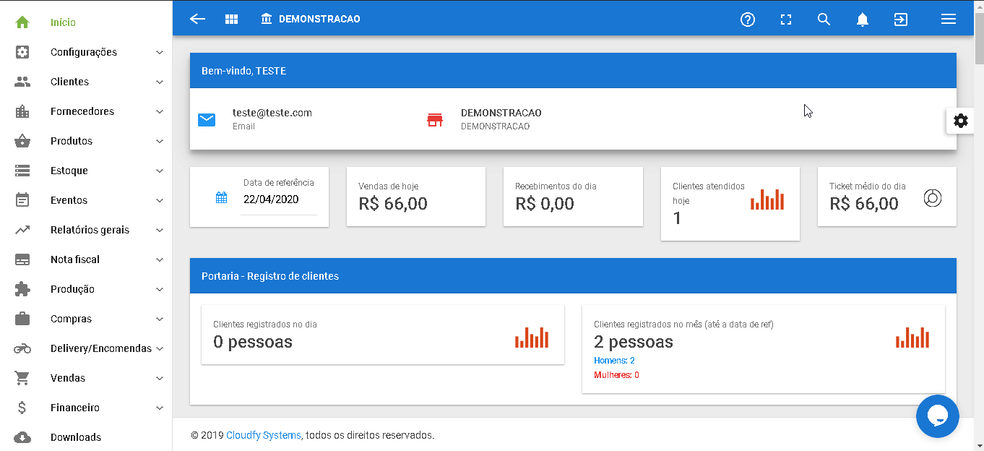The image size is (984, 451).
Task: Expand the Financeiro menu chevron
Action: (x=160, y=408)
